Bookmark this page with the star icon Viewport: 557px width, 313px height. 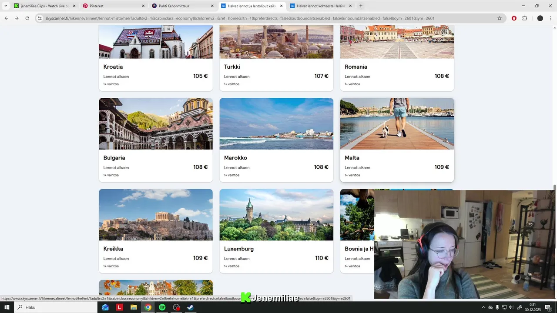coord(500,18)
